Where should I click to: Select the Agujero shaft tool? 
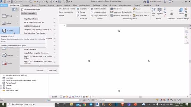click(160, 11)
